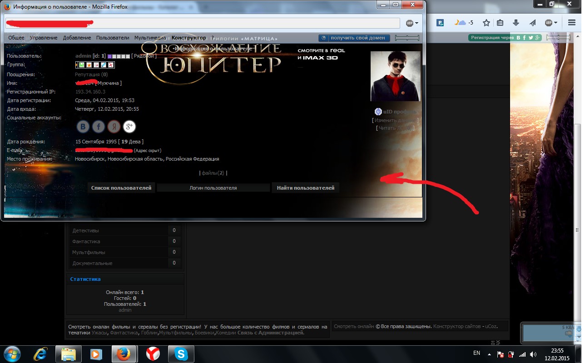This screenshot has height=363, width=585.
Task: Open the Общее admin menu
Action: 16,38
